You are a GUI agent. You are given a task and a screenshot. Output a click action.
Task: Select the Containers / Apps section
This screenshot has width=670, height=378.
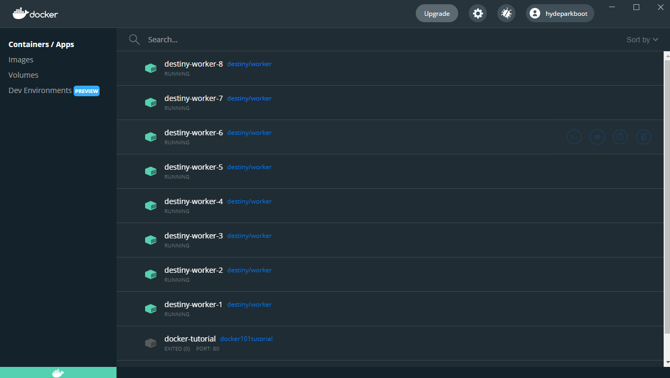(x=41, y=44)
